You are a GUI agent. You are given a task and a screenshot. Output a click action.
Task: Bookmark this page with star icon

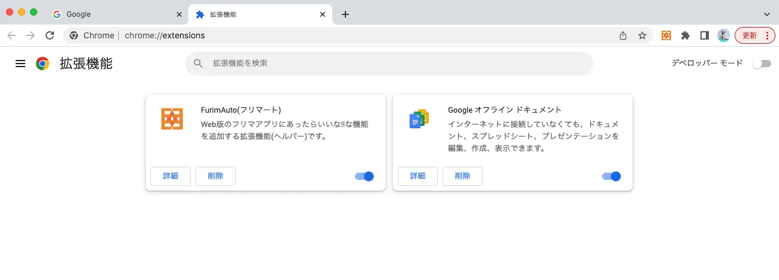642,35
